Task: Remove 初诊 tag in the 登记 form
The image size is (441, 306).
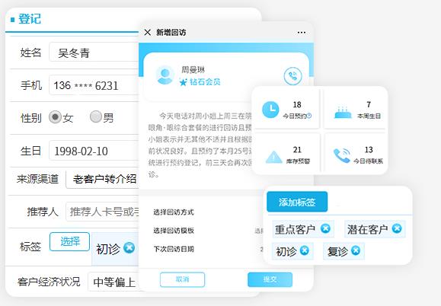Action: click(x=129, y=248)
